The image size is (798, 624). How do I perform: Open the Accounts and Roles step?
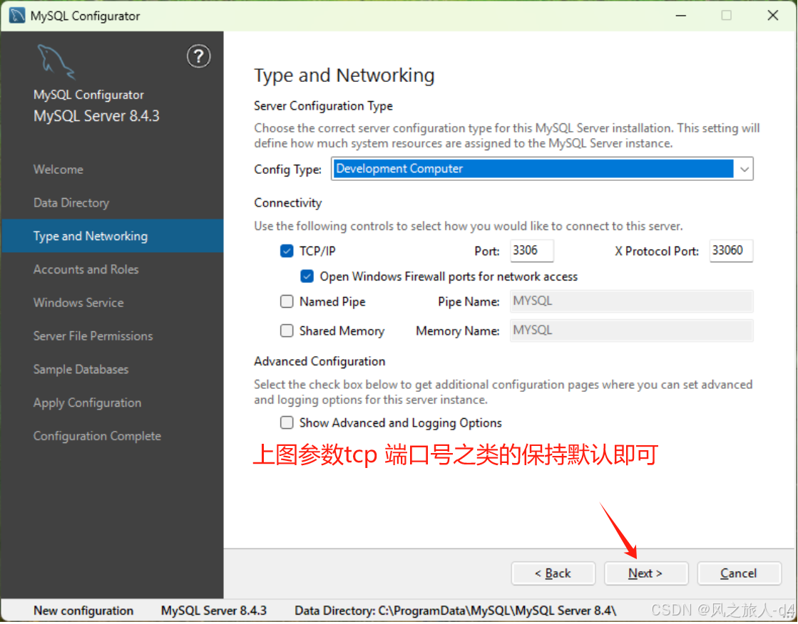(x=86, y=270)
